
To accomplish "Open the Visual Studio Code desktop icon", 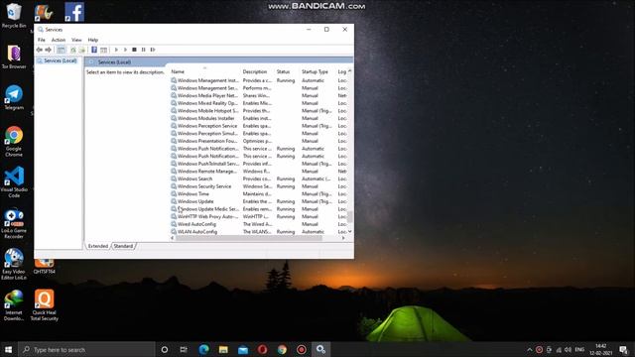I will 14,181.
